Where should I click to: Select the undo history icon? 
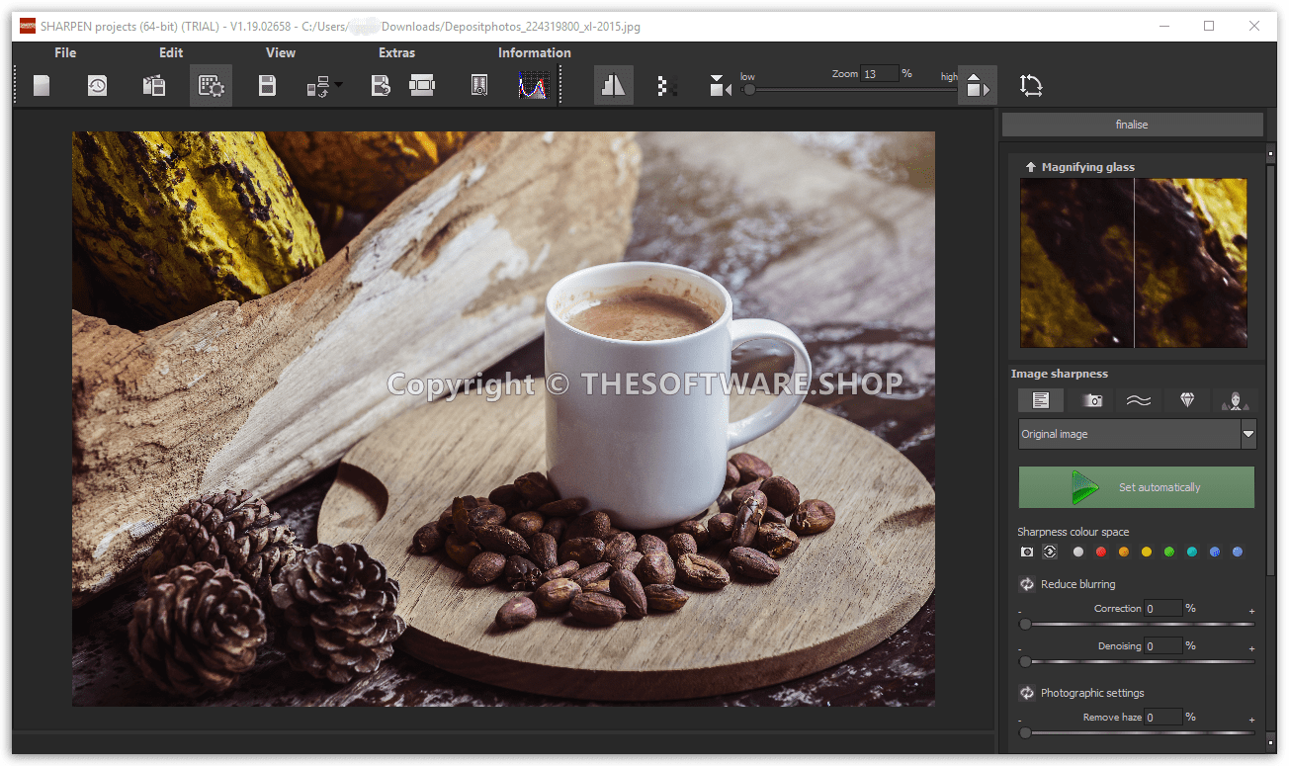(x=97, y=85)
